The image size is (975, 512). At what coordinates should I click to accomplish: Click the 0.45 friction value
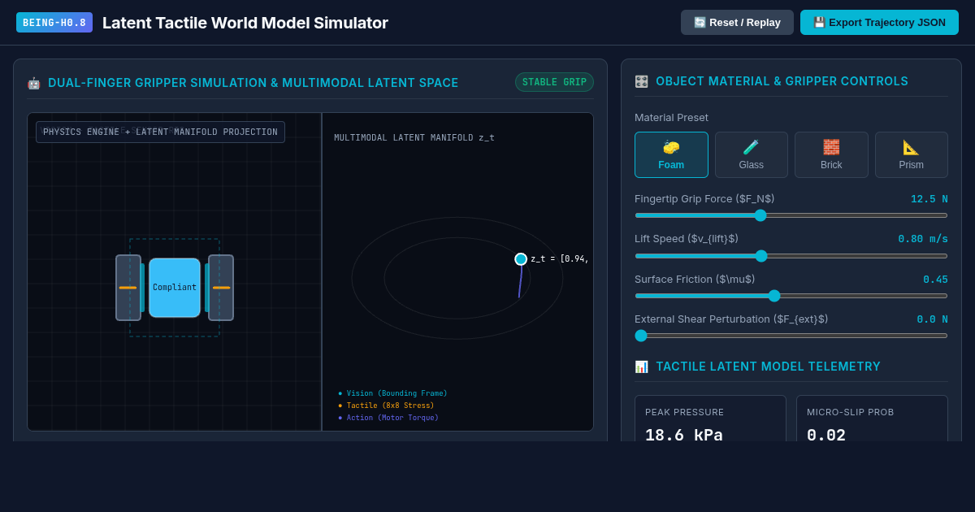pyautogui.click(x=935, y=280)
